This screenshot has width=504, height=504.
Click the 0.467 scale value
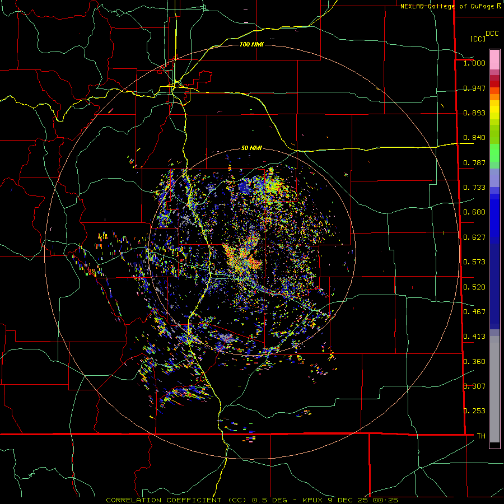pos(474,312)
